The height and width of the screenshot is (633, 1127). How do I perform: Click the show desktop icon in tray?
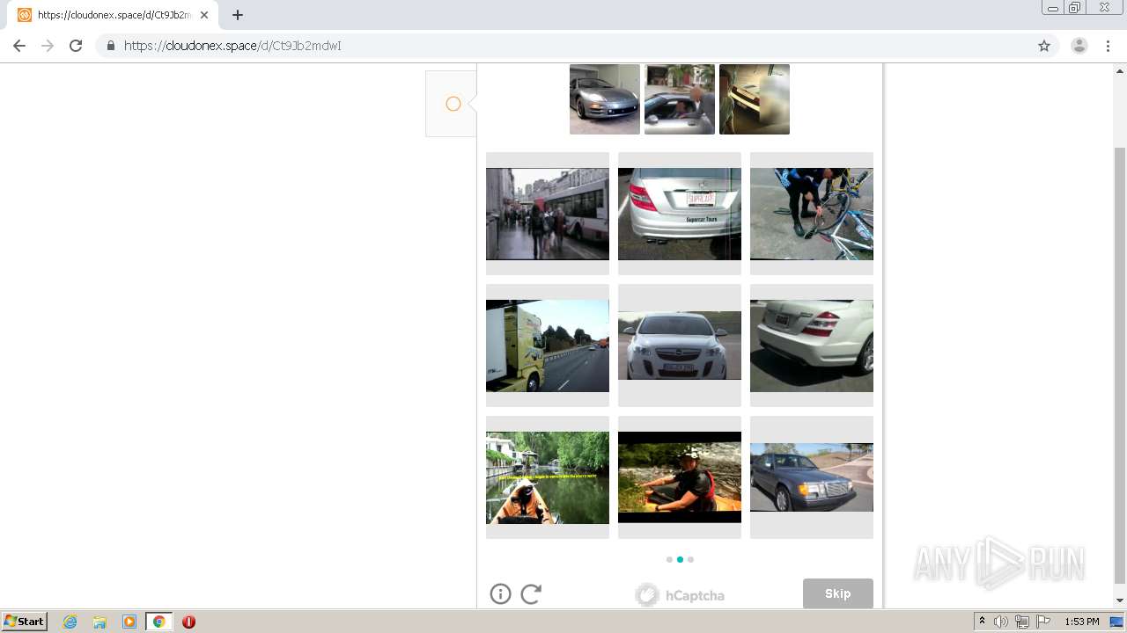coord(1117,622)
